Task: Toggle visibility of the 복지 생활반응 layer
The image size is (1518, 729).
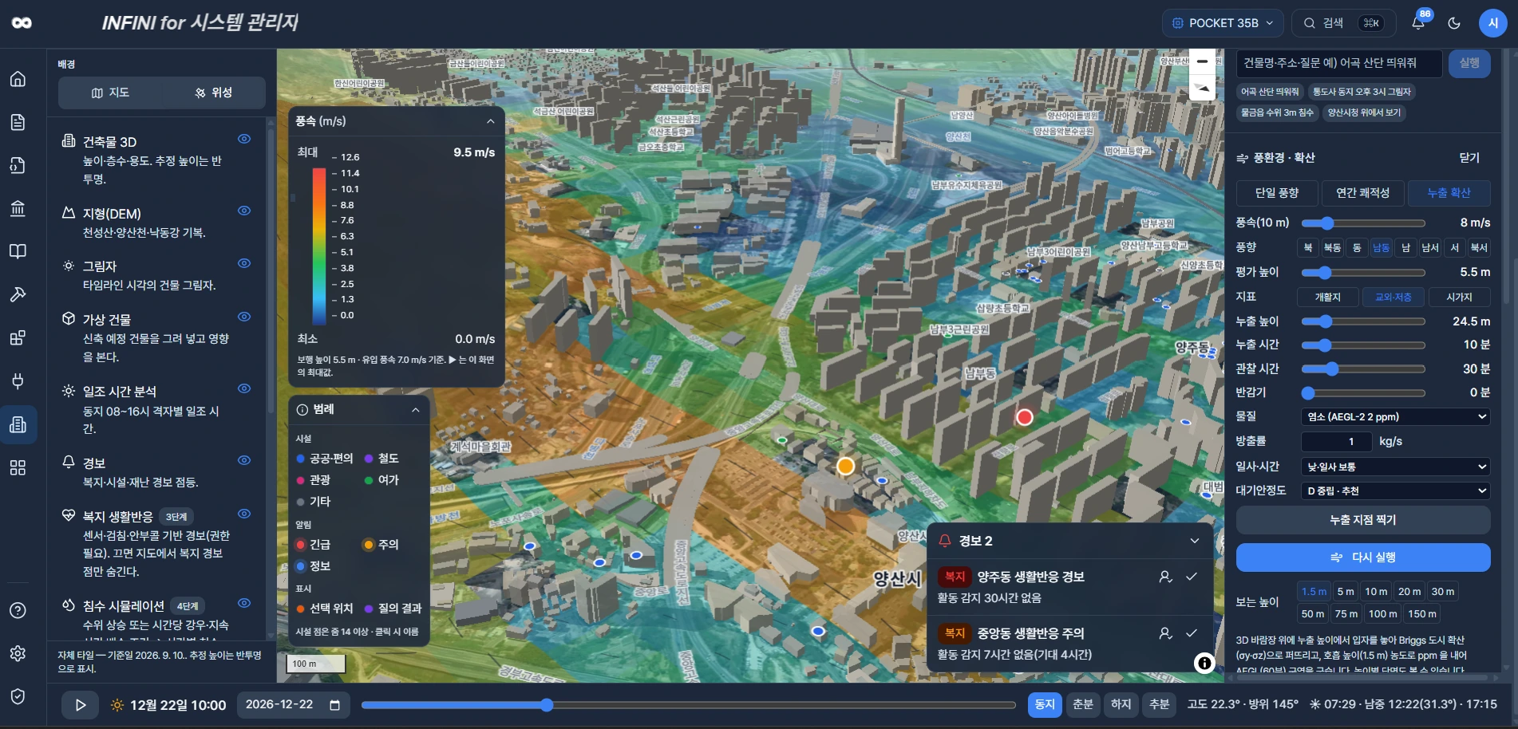Action: [x=244, y=514]
